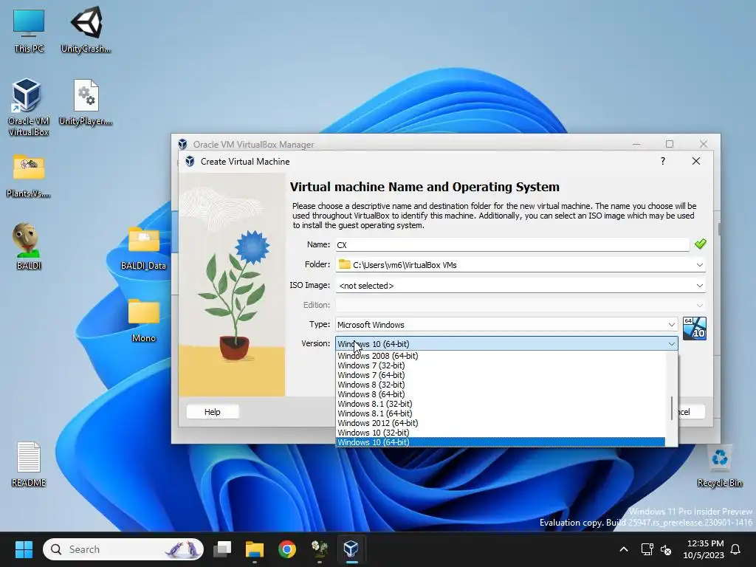Open BALDI_Data folder
This screenshot has width=756, height=567.
(x=143, y=248)
